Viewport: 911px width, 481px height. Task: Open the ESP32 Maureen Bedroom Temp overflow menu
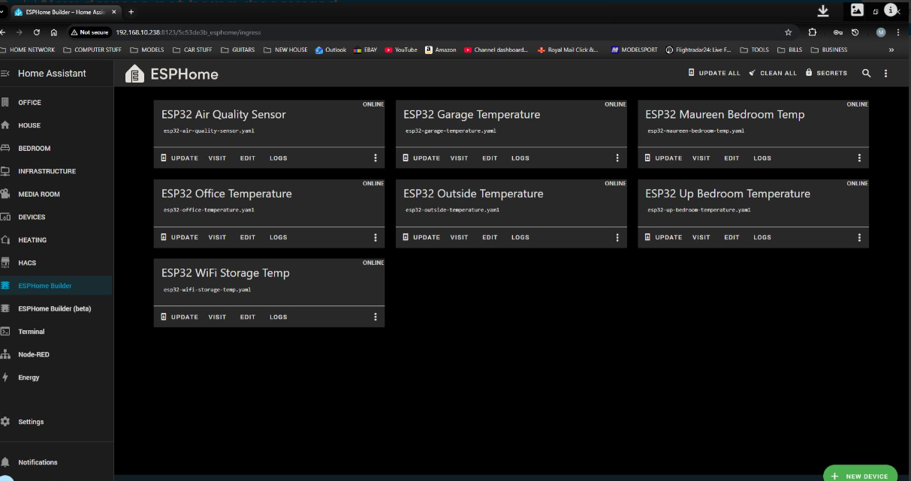(x=859, y=158)
